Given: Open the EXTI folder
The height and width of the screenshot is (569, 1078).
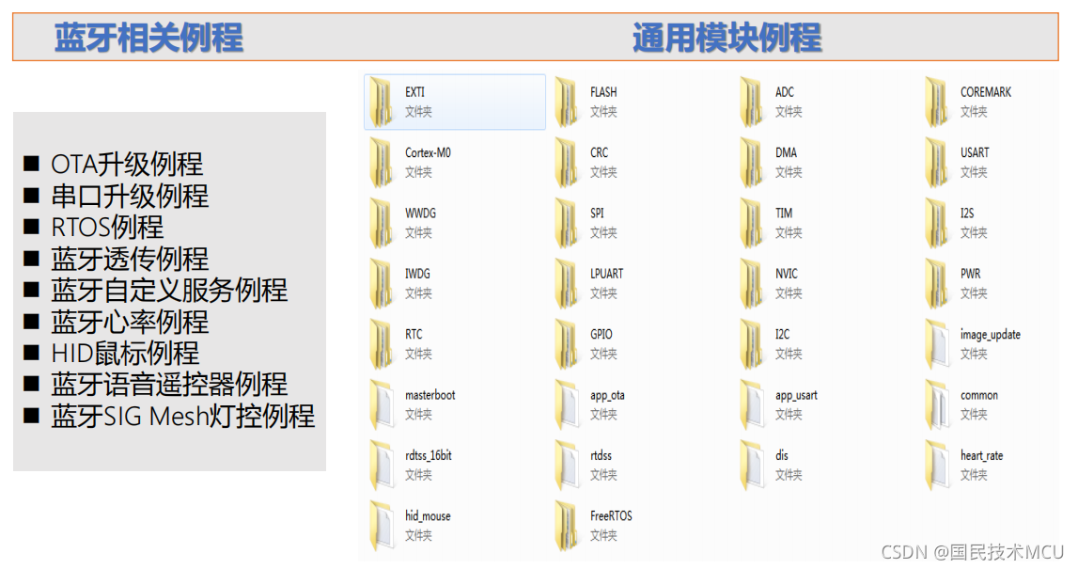Looking at the screenshot, I should pyautogui.click(x=454, y=101).
